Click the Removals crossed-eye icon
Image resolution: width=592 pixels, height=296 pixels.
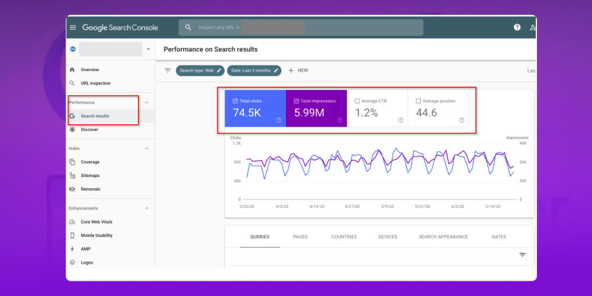coord(72,189)
